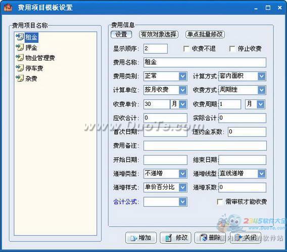This screenshot has width=287, height=252.
Task: Select the 设置 tab button
Action: (x=121, y=34)
